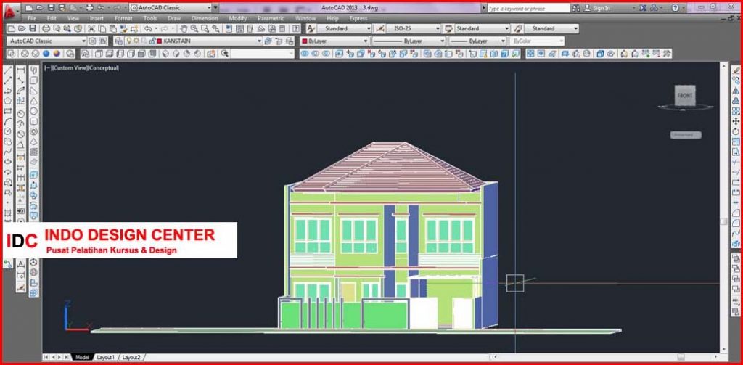The height and width of the screenshot is (365, 743).
Task: Toggle the KANSTAIN layer lock icon
Action: pos(152,41)
